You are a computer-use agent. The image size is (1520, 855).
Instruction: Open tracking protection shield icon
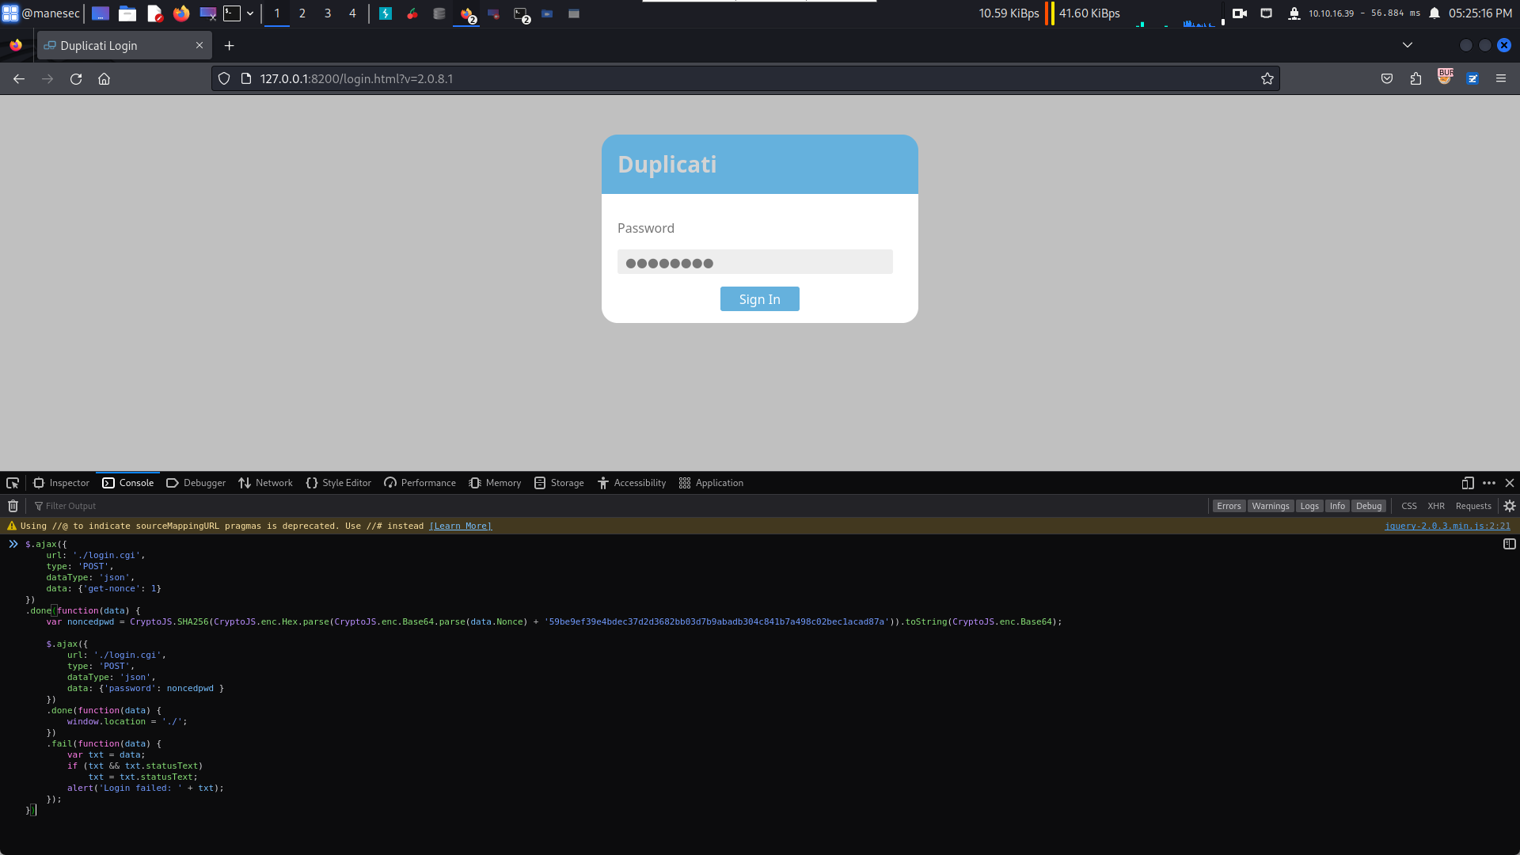pyautogui.click(x=224, y=78)
